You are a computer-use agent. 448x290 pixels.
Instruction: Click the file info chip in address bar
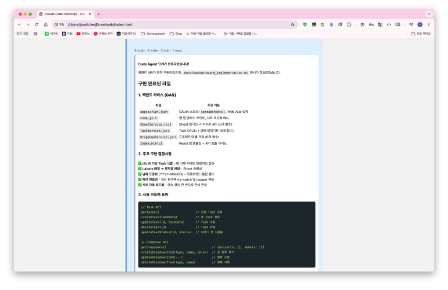(59, 24)
